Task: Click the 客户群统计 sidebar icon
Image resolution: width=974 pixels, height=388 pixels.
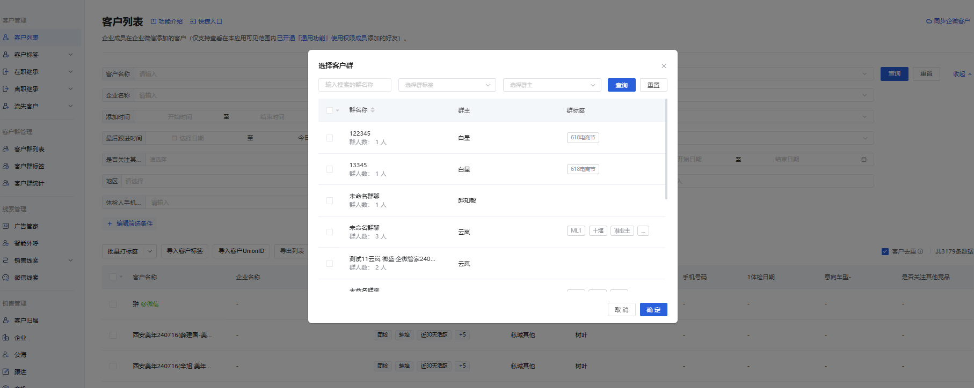Action: [x=6, y=183]
